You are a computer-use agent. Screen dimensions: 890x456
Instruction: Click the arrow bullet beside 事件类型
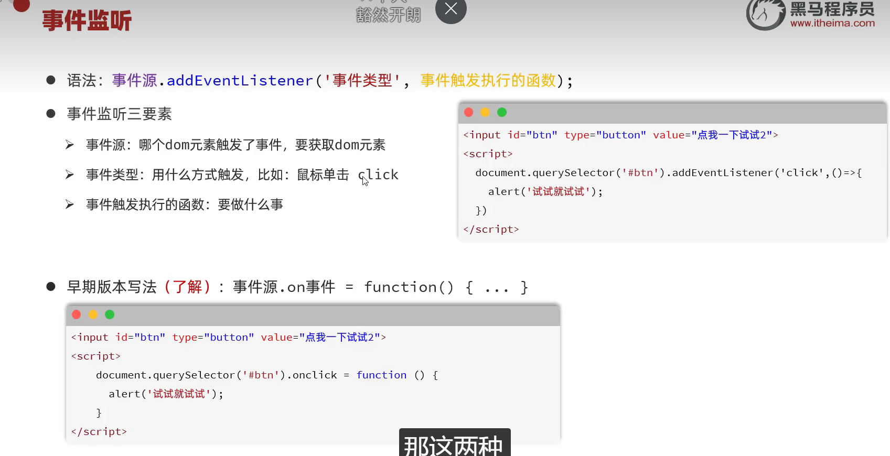click(x=70, y=175)
